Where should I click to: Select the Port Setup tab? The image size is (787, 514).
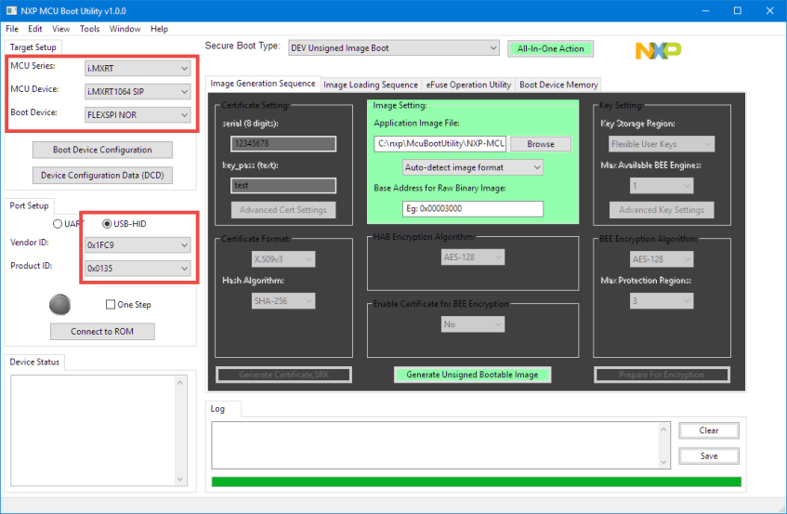tap(29, 205)
